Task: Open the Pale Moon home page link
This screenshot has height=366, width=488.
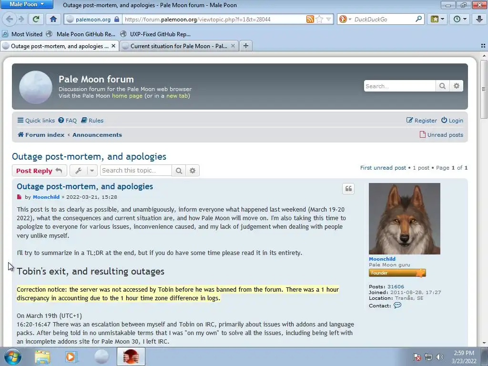Action: [127, 96]
